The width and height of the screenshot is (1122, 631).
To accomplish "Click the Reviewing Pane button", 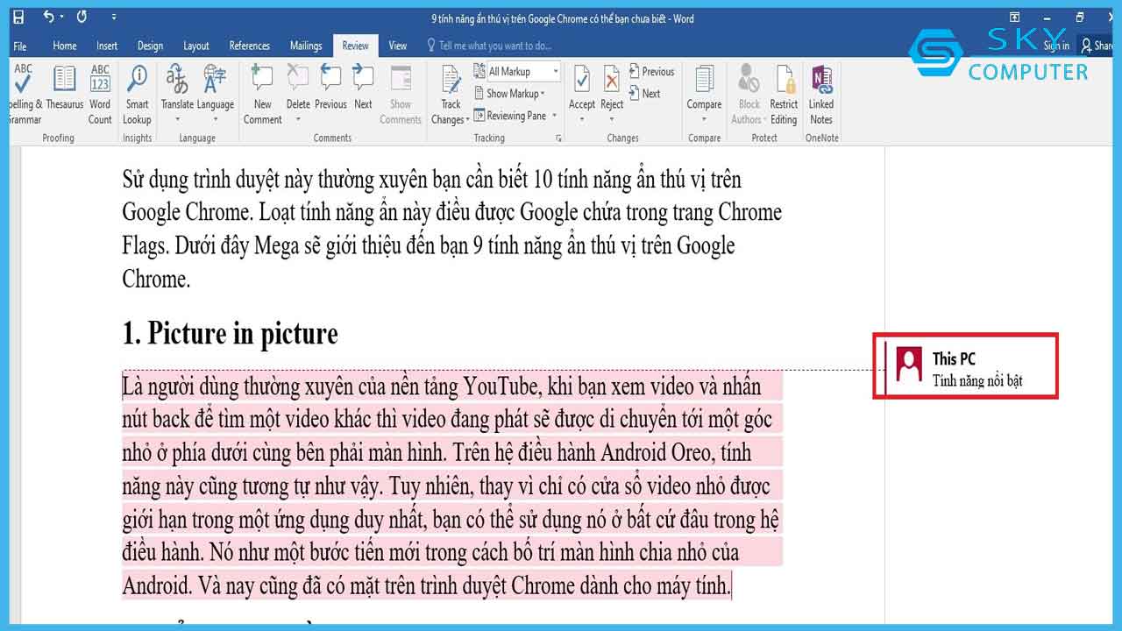I will coord(510,115).
